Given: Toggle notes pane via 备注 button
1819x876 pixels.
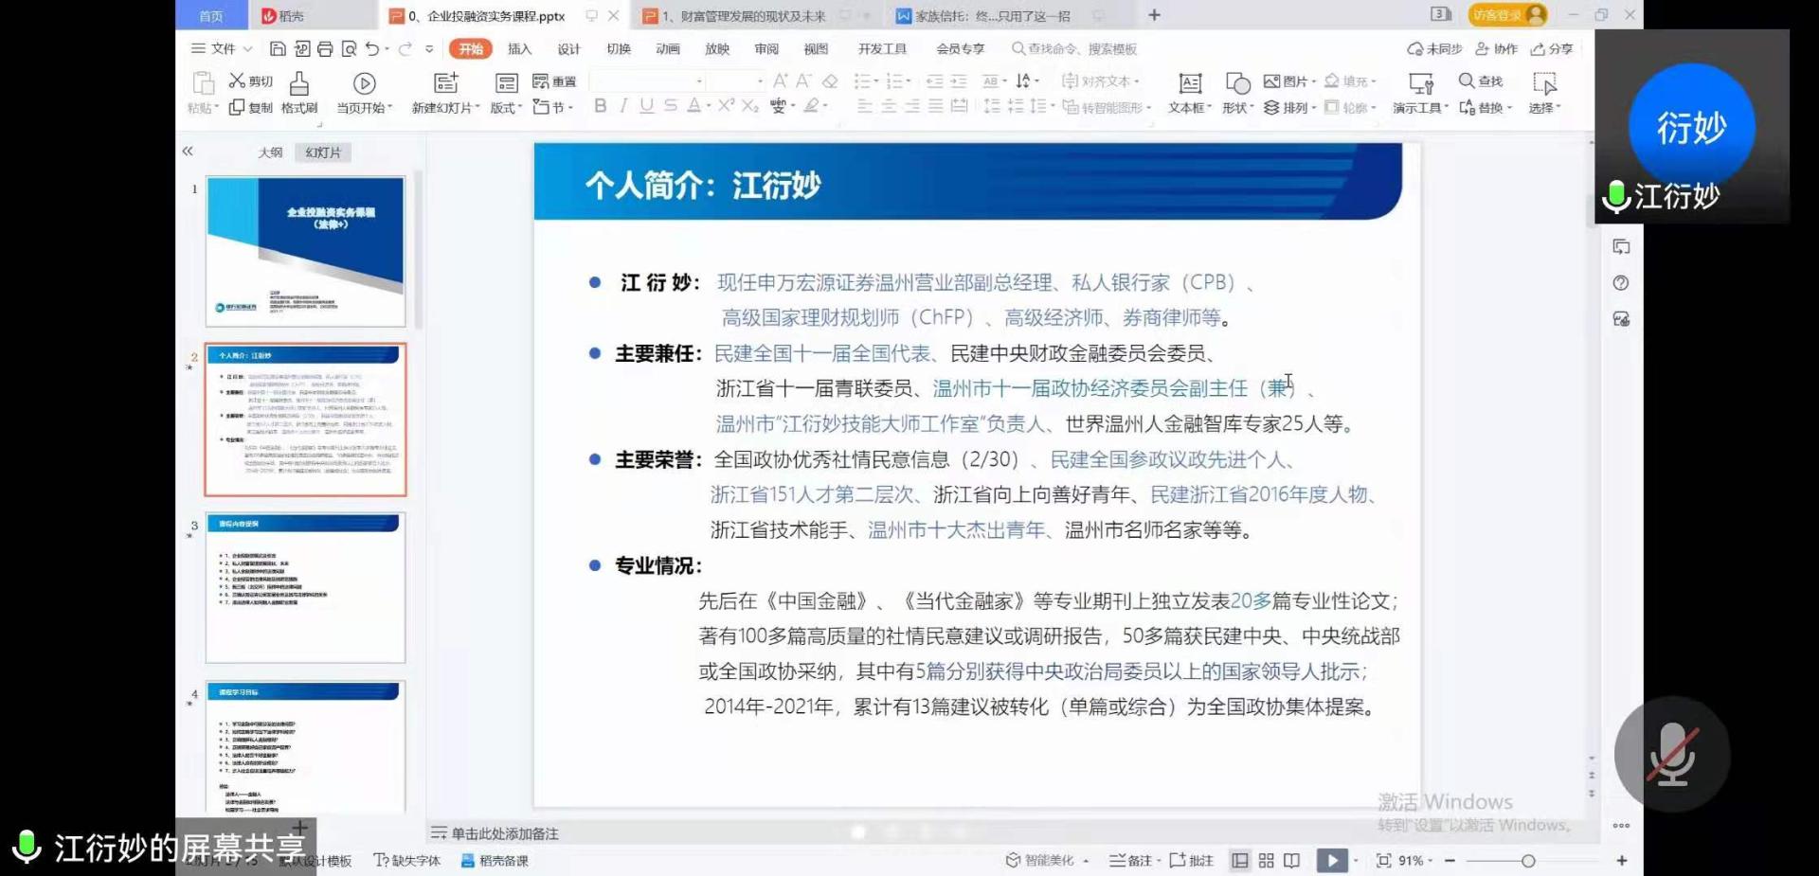Looking at the screenshot, I should 1131,860.
